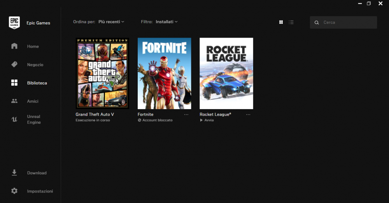Open Home via the house icon
The height and width of the screenshot is (203, 389).
click(14, 46)
